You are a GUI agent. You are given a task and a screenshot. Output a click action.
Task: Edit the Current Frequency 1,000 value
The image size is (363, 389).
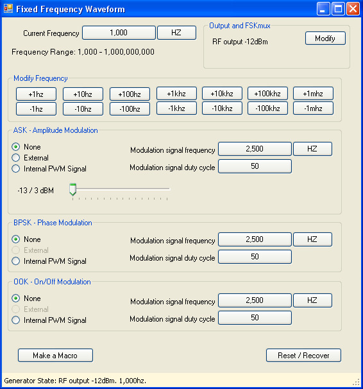[x=119, y=33]
